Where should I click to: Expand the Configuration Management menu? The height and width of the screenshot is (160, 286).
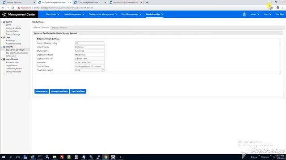click(103, 14)
